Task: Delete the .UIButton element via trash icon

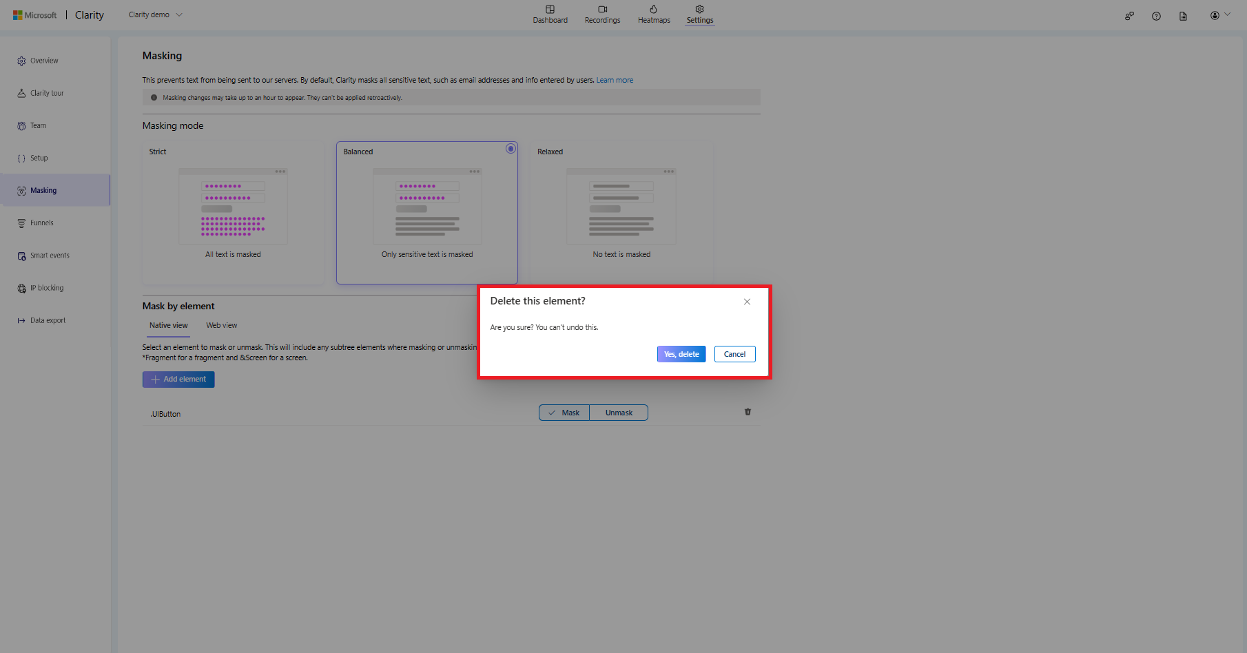Action: pyautogui.click(x=748, y=412)
